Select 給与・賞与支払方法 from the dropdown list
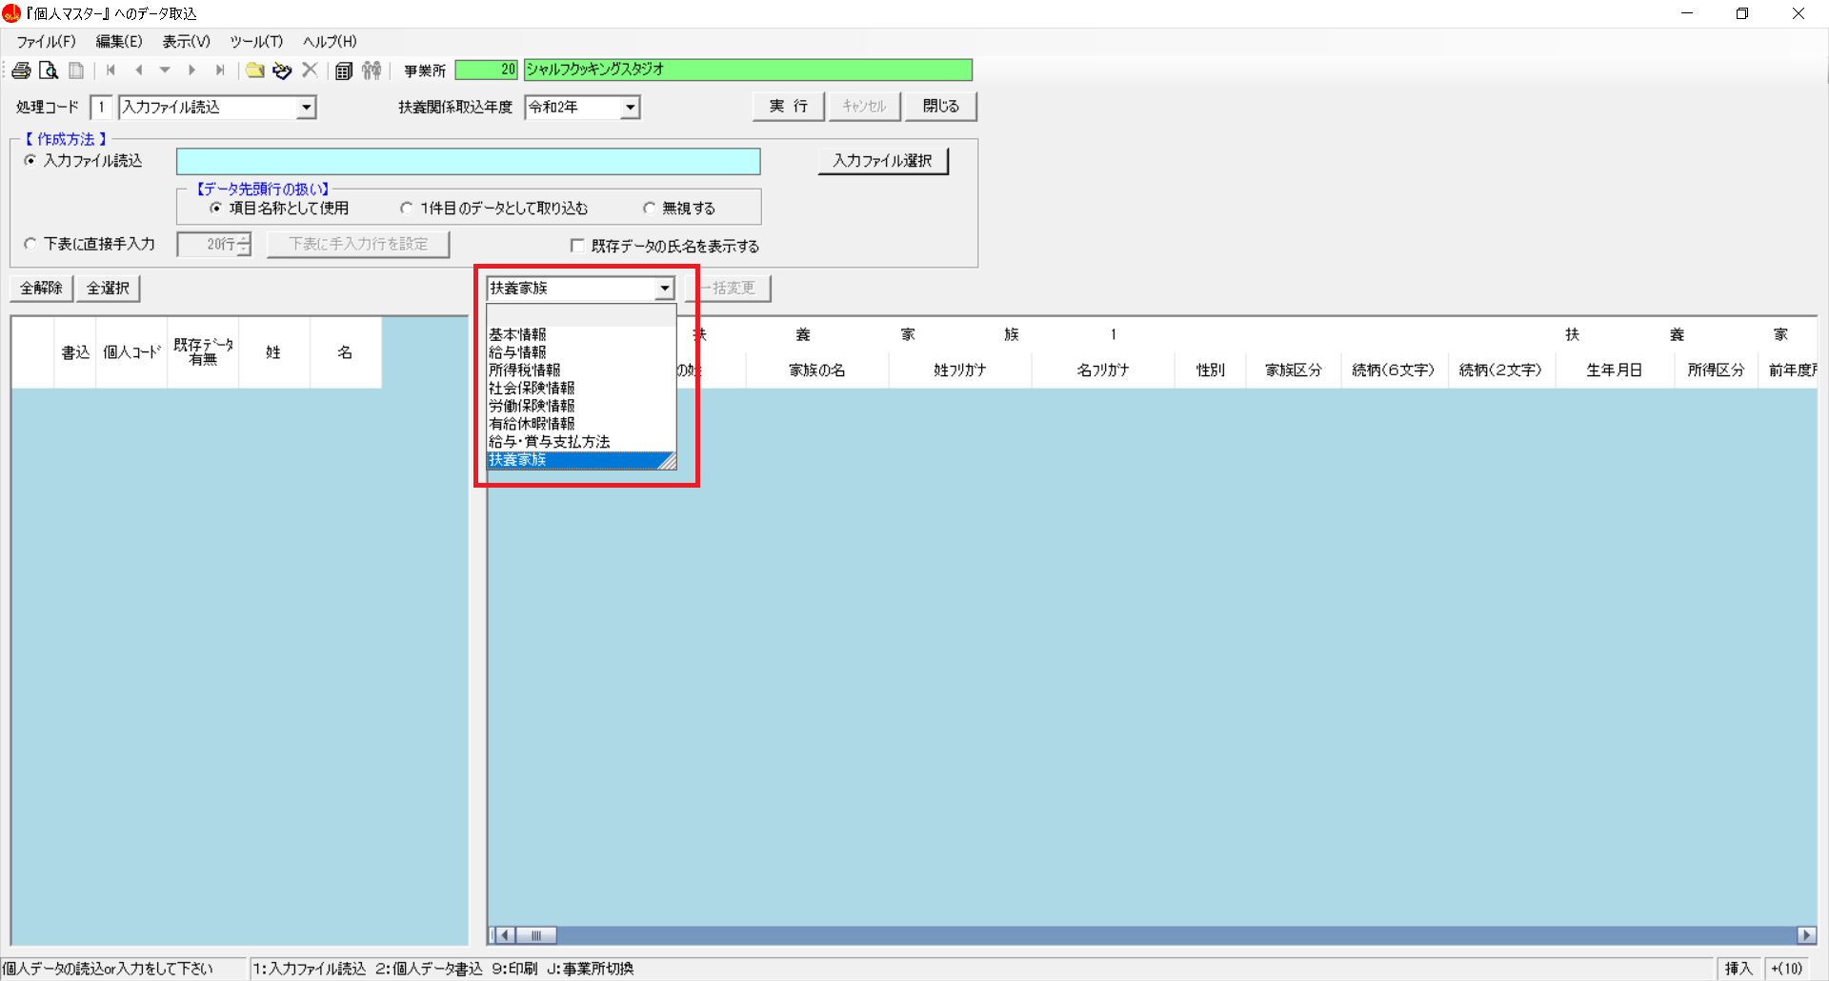Image resolution: width=1829 pixels, height=981 pixels. click(x=581, y=442)
